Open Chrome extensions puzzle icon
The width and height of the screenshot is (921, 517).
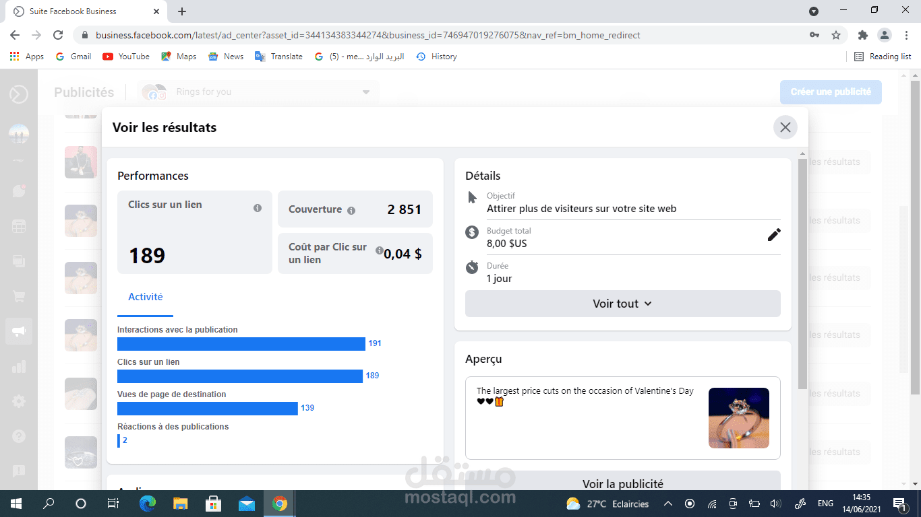click(x=862, y=35)
